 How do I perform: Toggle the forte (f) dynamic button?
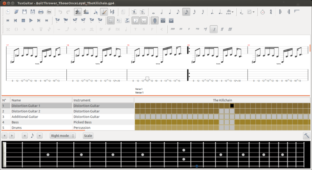coord(213,29)
